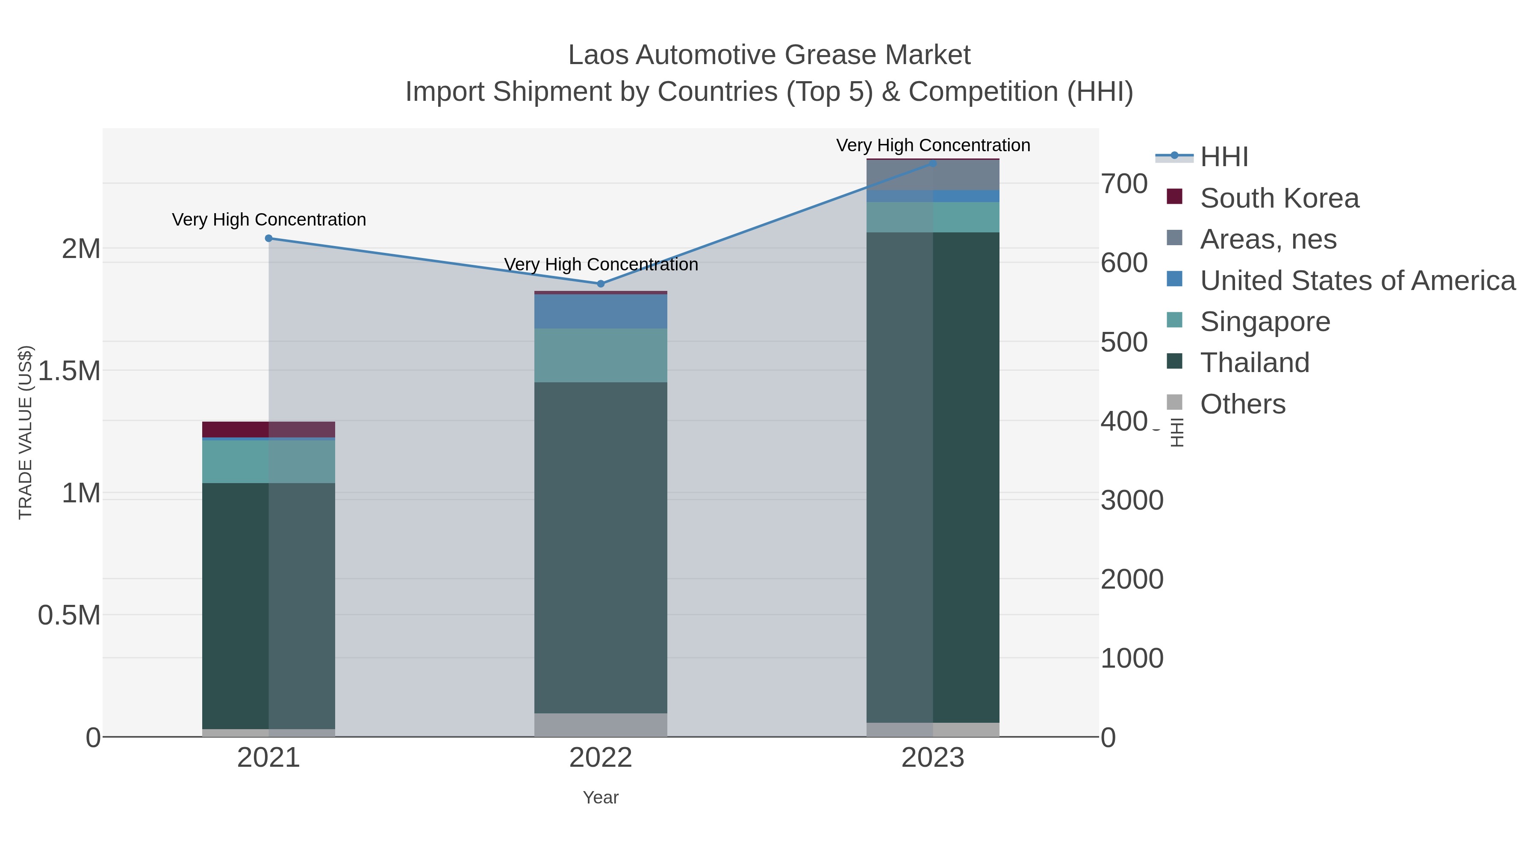The width and height of the screenshot is (1539, 865).
Task: Toggle United States of America legend entry
Action: 1341,281
